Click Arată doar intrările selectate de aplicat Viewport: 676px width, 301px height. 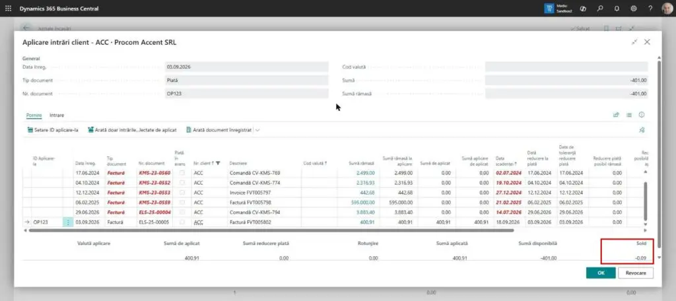132,130
